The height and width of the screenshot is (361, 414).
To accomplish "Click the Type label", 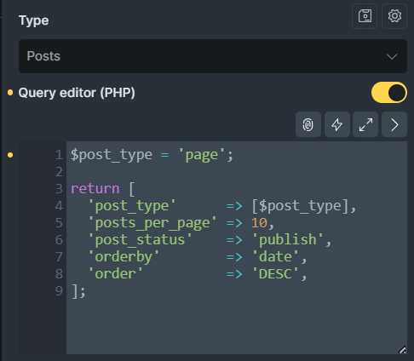I will 34,20.
